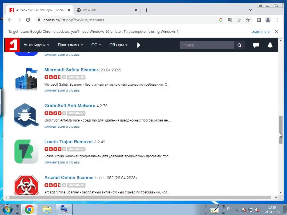
Task: Click the star rating of Loaris Trojan Remover
Action: [55, 149]
